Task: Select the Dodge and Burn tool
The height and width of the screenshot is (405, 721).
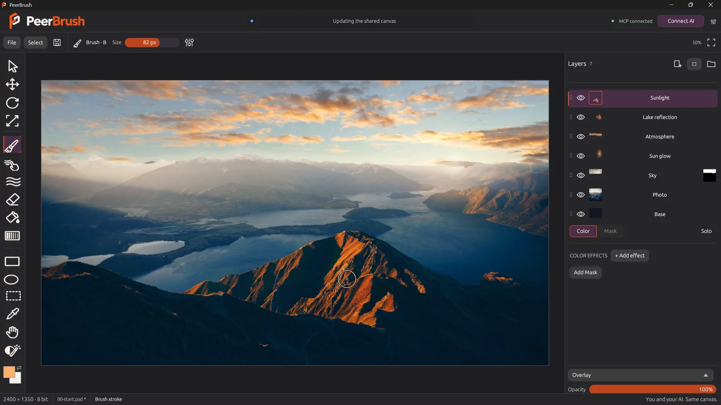Action: tap(12, 351)
